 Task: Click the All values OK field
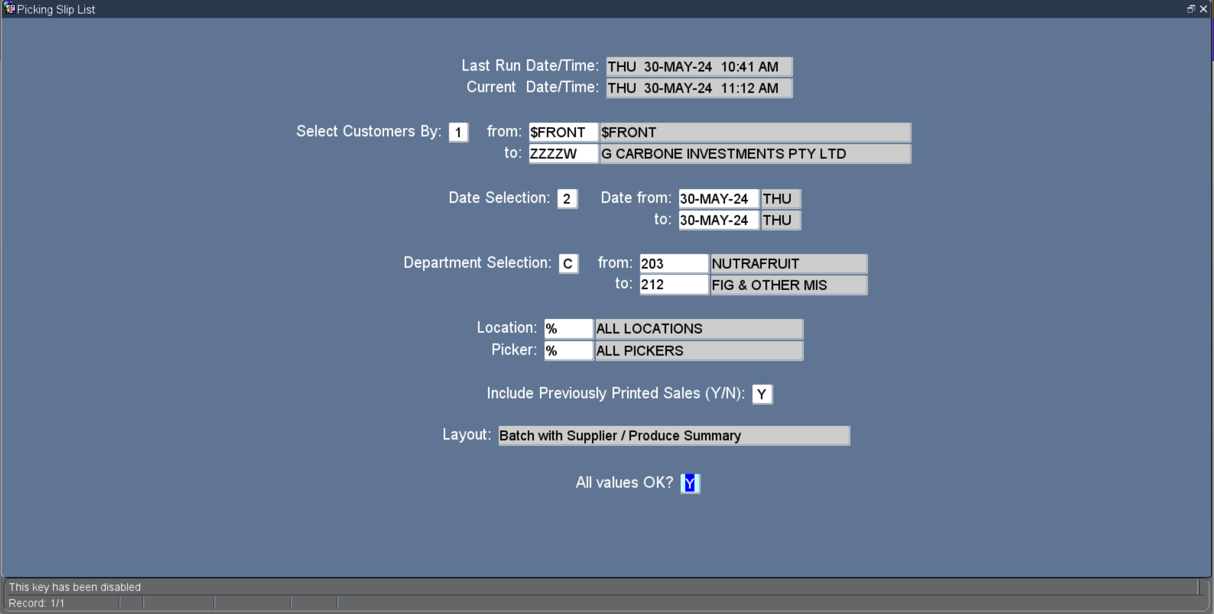[690, 483]
